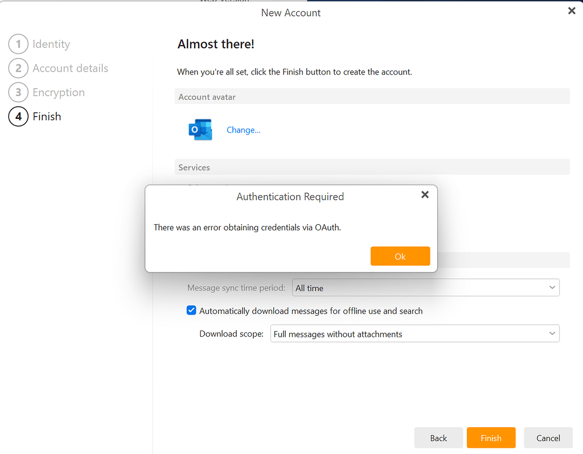Click the step 4 number circle
Viewport: 583px width, 454px height.
18,117
